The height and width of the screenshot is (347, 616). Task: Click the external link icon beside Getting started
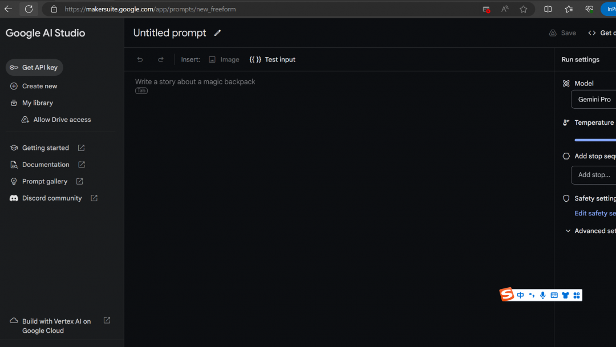point(82,148)
